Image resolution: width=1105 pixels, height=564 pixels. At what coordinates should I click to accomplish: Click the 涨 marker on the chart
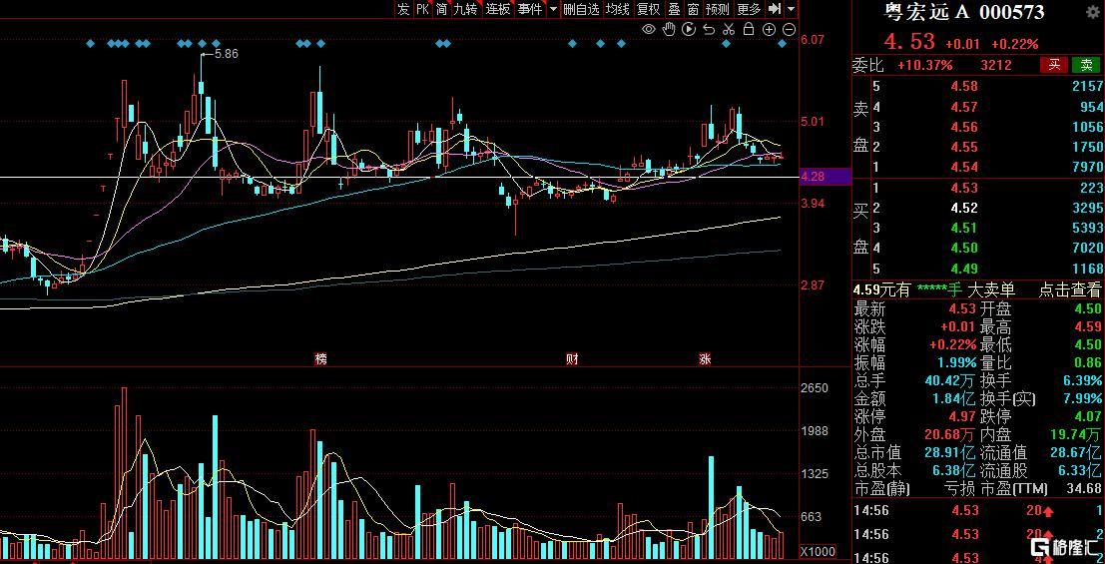[x=705, y=358]
